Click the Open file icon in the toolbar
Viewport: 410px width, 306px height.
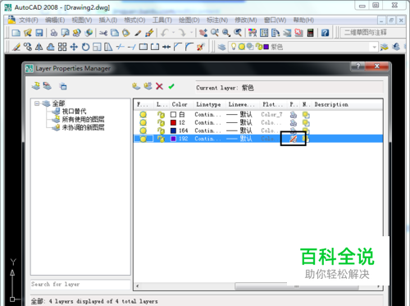coord(28,33)
